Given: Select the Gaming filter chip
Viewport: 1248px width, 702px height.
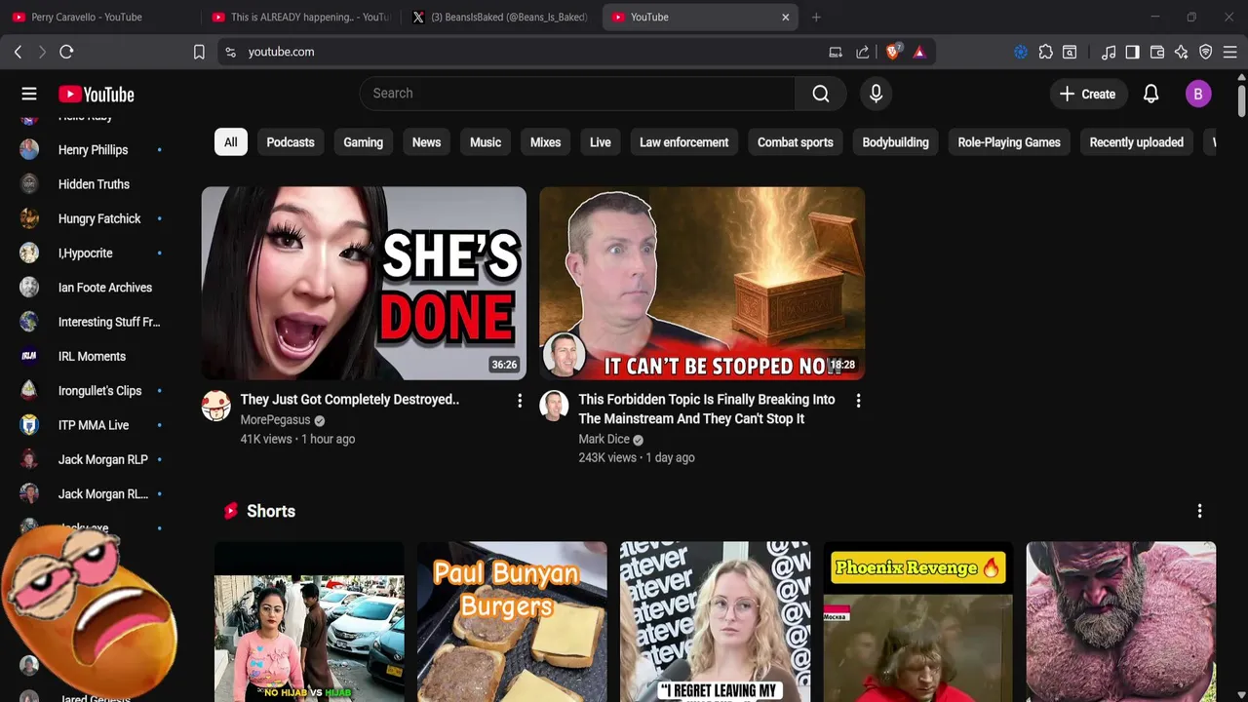Looking at the screenshot, I should coord(363,142).
